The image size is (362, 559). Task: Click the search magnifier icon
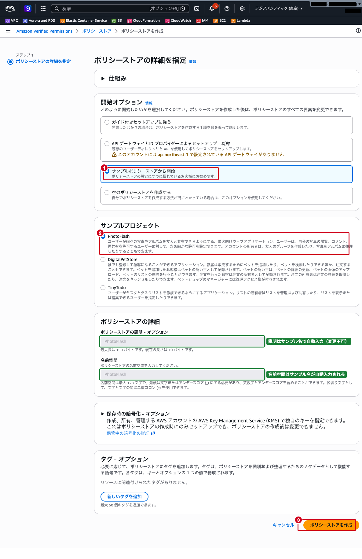click(x=57, y=9)
